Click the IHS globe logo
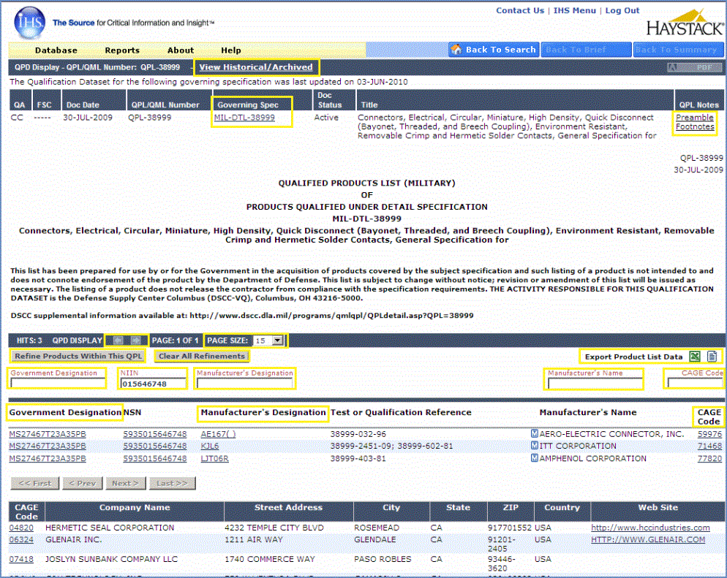Image resolution: width=727 pixels, height=578 pixels. click(30, 23)
